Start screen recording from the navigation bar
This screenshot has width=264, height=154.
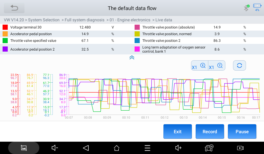pyautogui.click(x=240, y=148)
